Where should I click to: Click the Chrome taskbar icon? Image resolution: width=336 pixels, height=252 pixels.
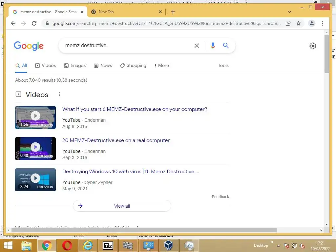point(47,245)
